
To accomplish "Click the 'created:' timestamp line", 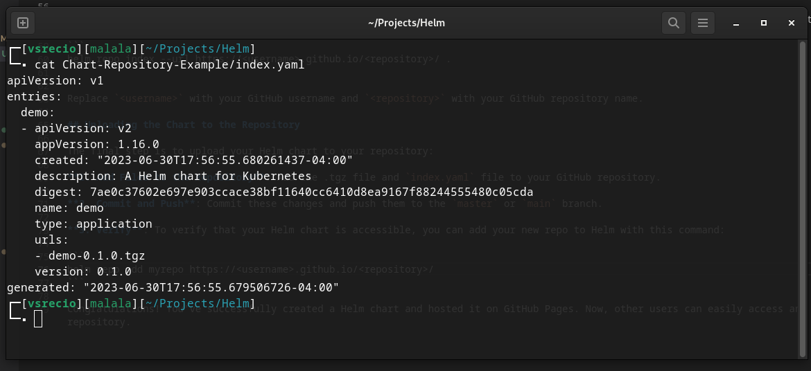I will (193, 160).
